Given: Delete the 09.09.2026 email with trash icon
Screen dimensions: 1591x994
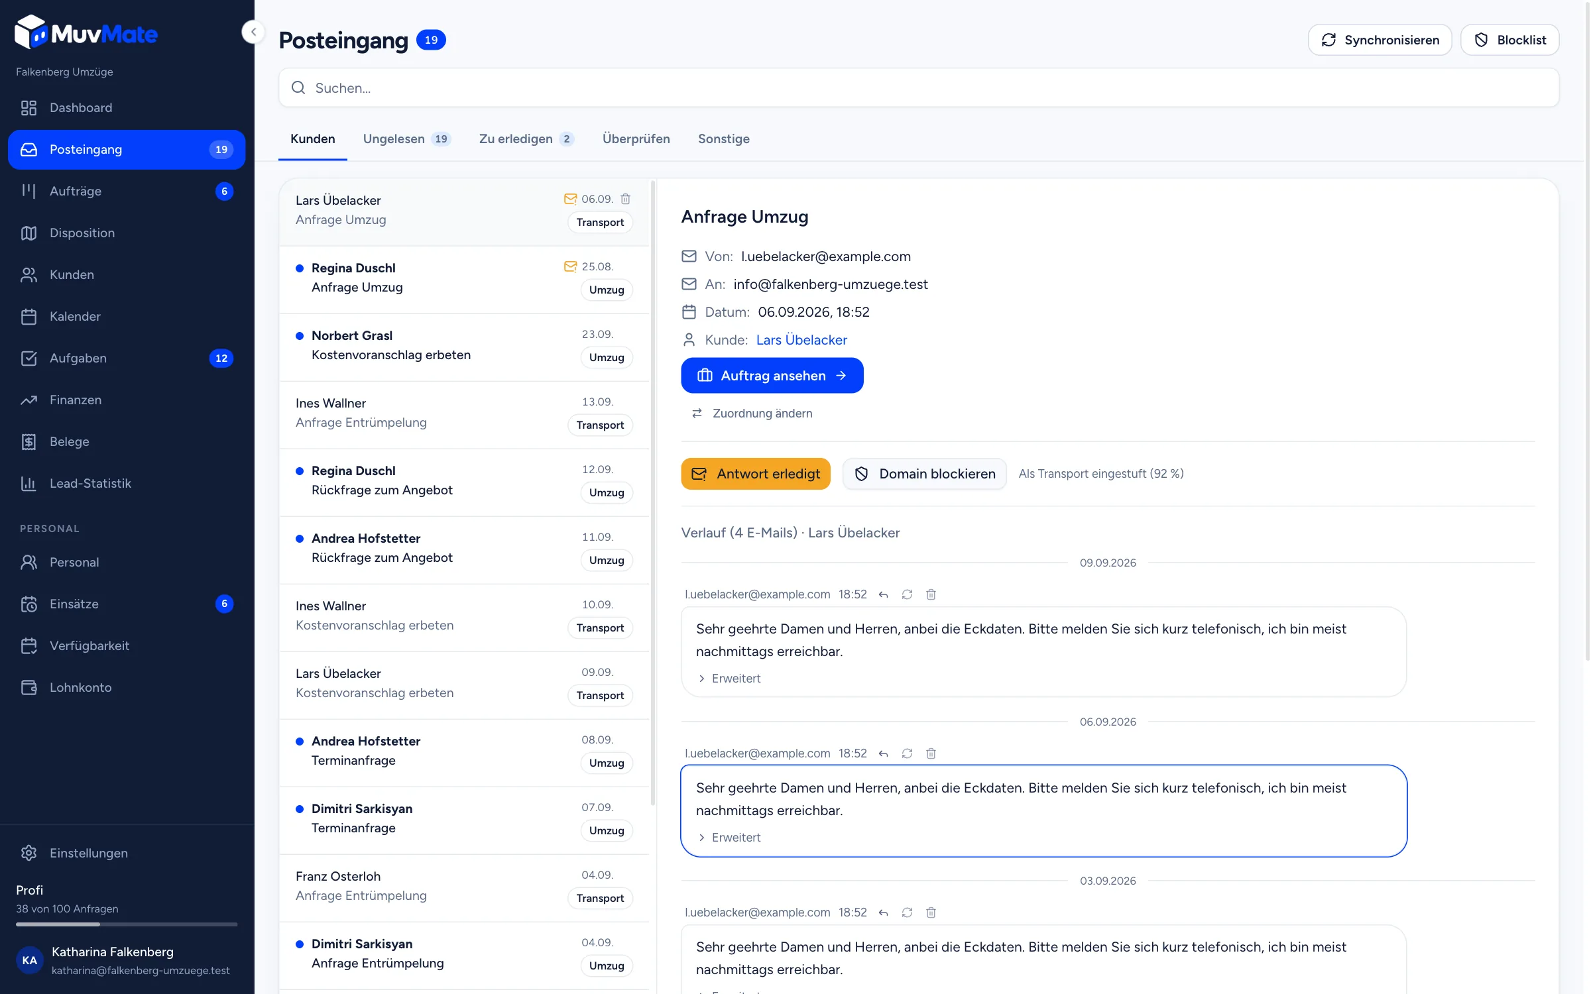Looking at the screenshot, I should tap(931, 594).
